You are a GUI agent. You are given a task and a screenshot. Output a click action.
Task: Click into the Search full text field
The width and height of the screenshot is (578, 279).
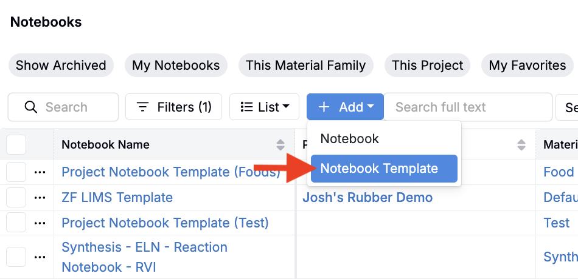point(467,107)
